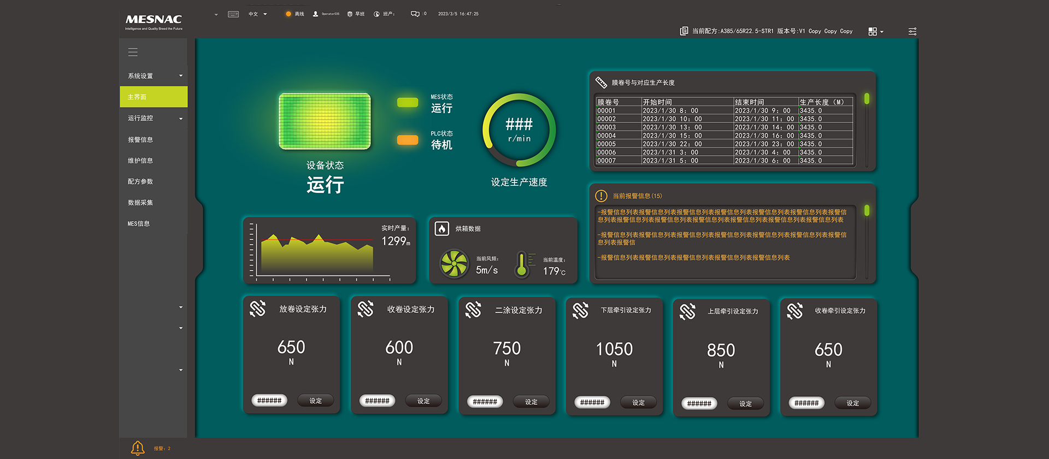Open the message chat bubble icon
The image size is (1049, 459).
415,14
